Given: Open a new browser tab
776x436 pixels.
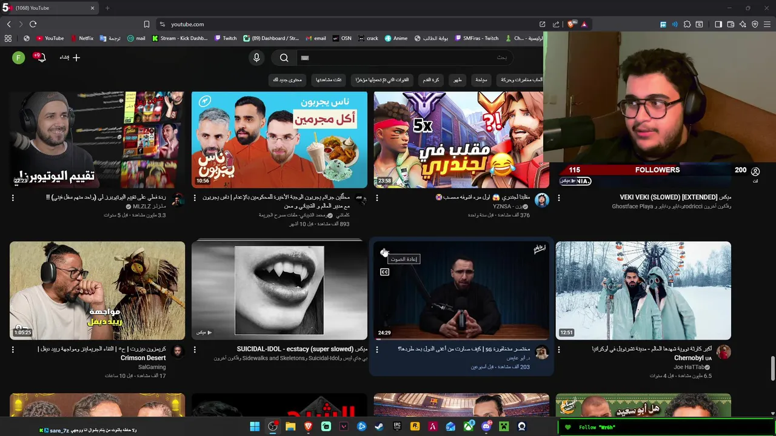Looking at the screenshot, I should (107, 8).
